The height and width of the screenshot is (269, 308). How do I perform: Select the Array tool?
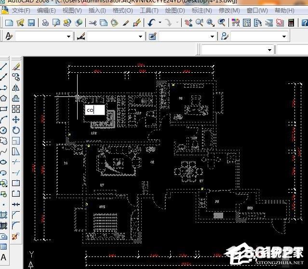[x=16, y=109]
